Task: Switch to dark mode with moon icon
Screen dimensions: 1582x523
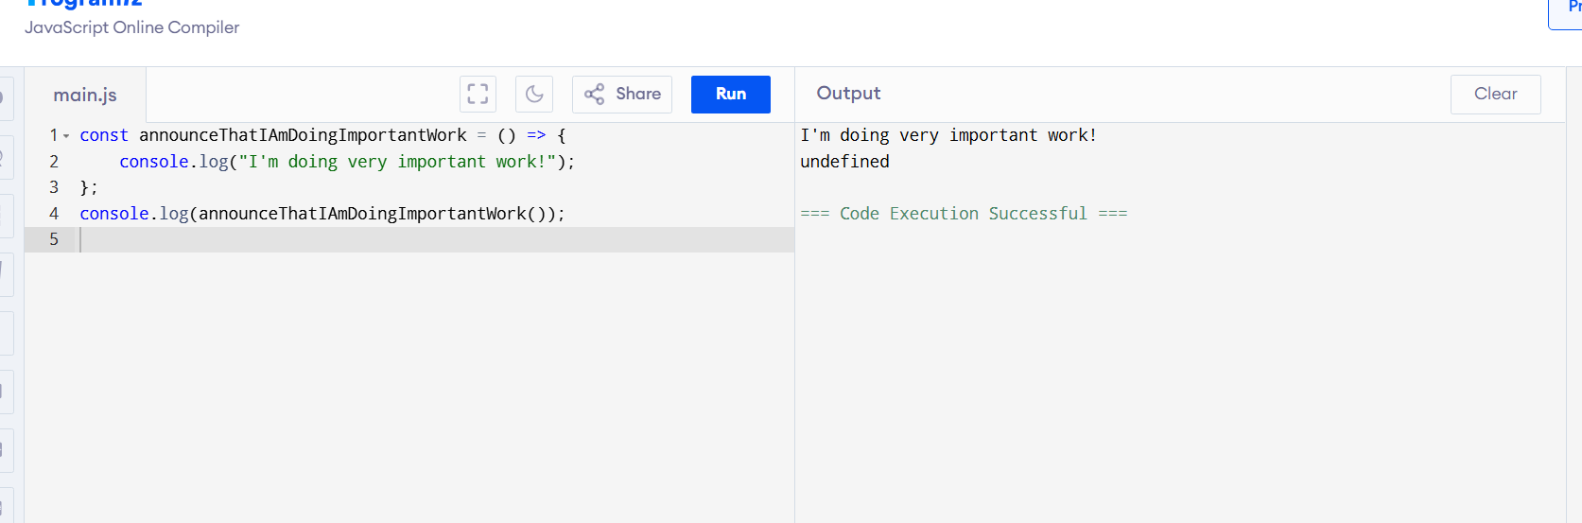Action: click(534, 94)
